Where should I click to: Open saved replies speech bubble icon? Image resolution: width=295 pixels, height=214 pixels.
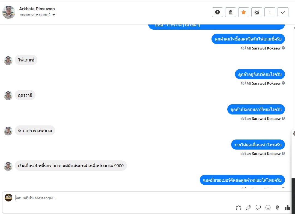pyautogui.click(x=258, y=207)
